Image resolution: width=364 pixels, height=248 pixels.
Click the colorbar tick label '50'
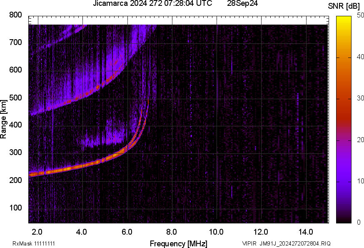361,15
